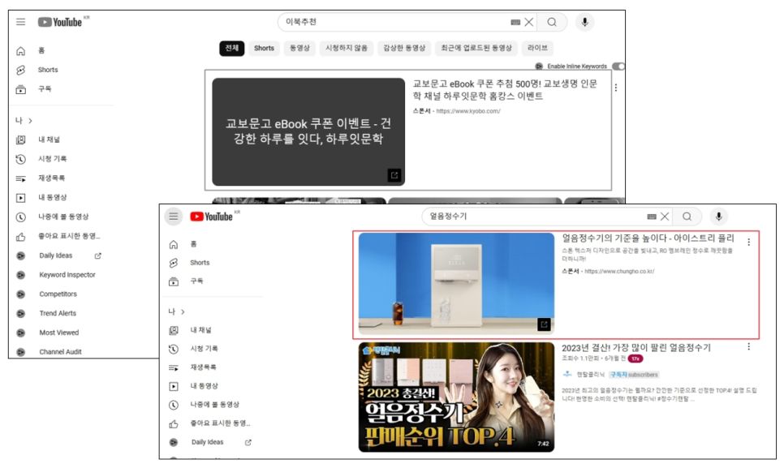
Task: Open 얼음정수기의 기준을 높이다 ad title
Action: [x=648, y=238]
